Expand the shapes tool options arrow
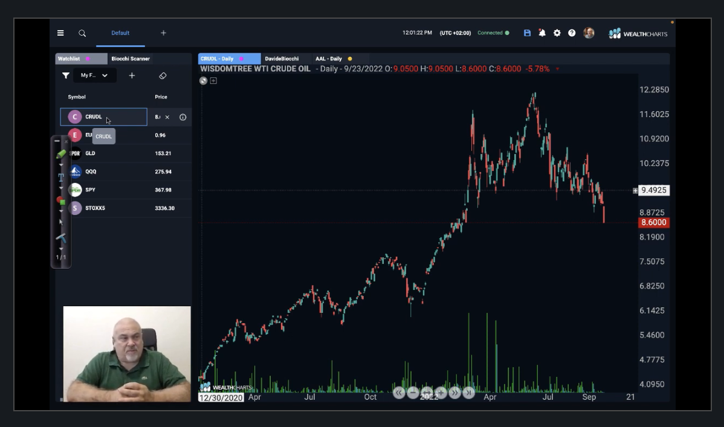Image resolution: width=724 pixels, height=427 pixels. [x=61, y=211]
